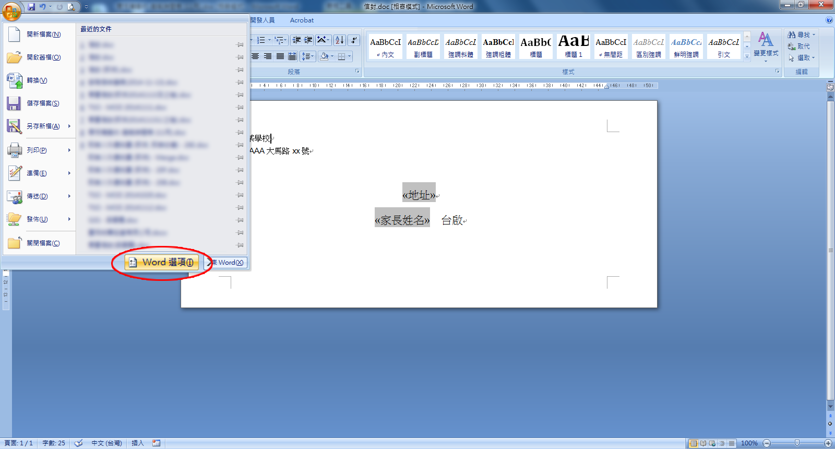Open Print Preview from Quick Access toolbar
The height and width of the screenshot is (449, 835).
pos(71,7)
